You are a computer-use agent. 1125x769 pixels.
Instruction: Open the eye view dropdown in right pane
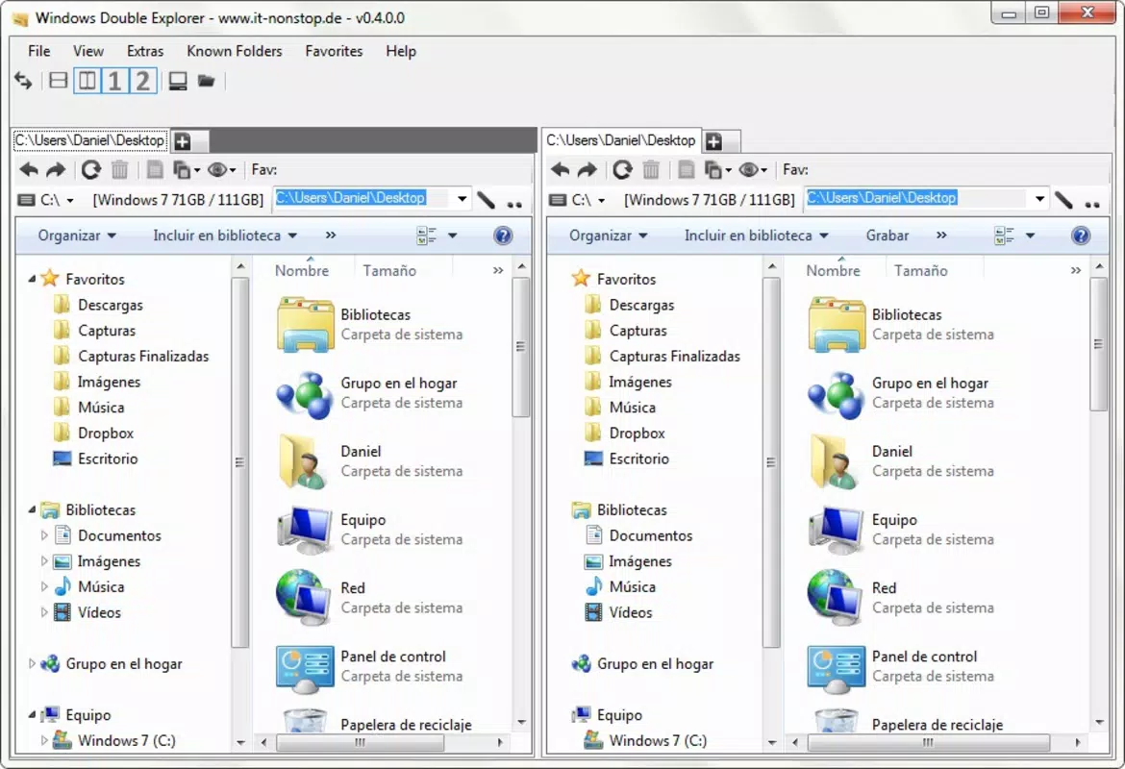753,170
